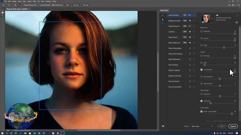Turn off the Smart Portrait filter toggle
This screenshot has width=241, height=135.
click(x=190, y=15)
